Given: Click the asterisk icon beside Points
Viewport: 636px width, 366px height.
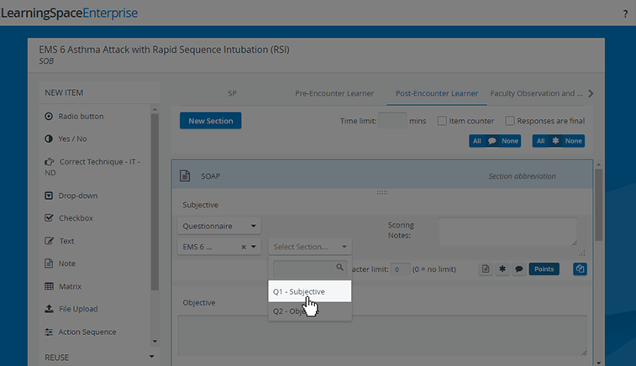Looking at the screenshot, I should 502,269.
